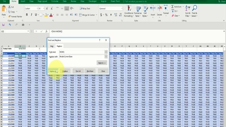Click the Orientation text angle icon
The image size is (226, 127).
72,8
